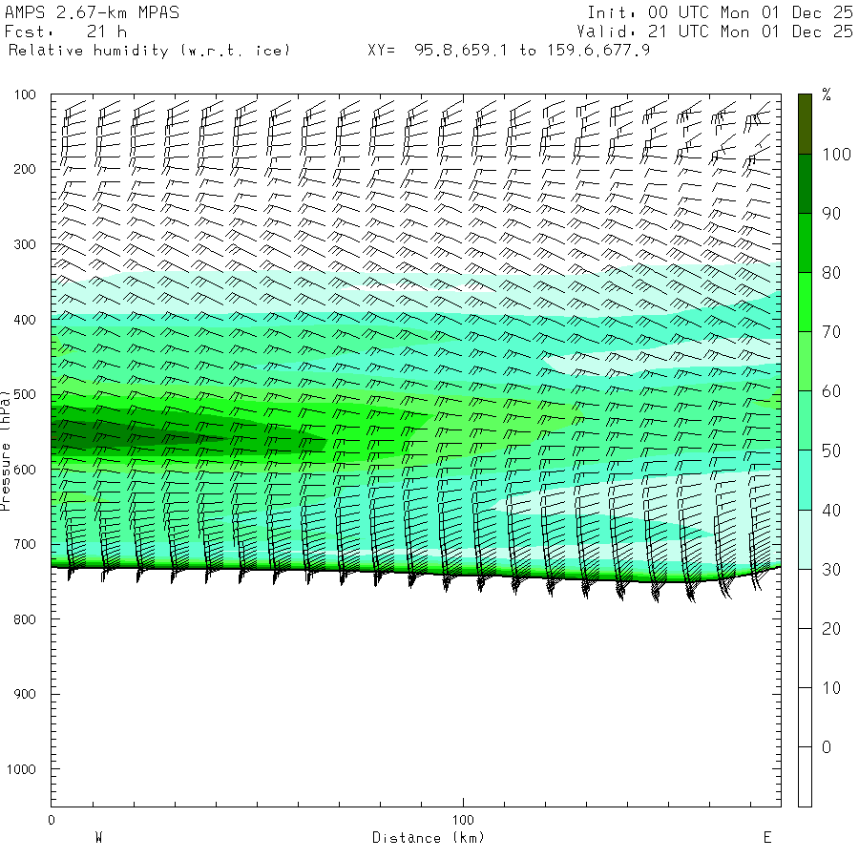Click the 700 hPa pressure axis label
This screenshot has height=859, width=859.
25,545
